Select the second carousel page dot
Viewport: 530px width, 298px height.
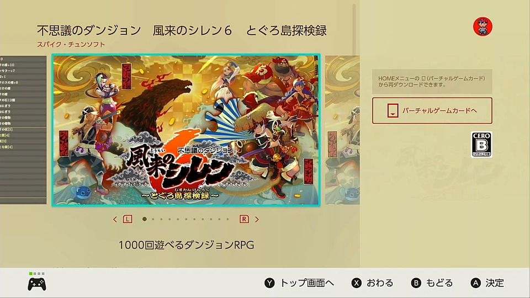(153, 219)
